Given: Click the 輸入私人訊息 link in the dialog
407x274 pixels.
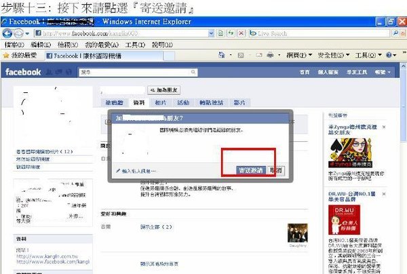Looking at the screenshot, I should pyautogui.click(x=136, y=171).
